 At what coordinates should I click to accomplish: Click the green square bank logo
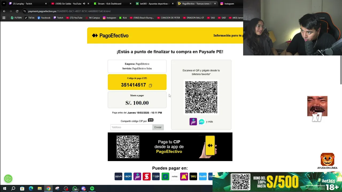click(x=165, y=177)
